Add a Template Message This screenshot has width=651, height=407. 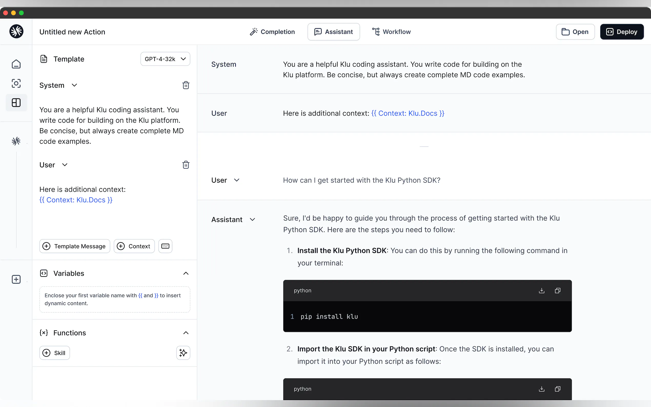[75, 246]
